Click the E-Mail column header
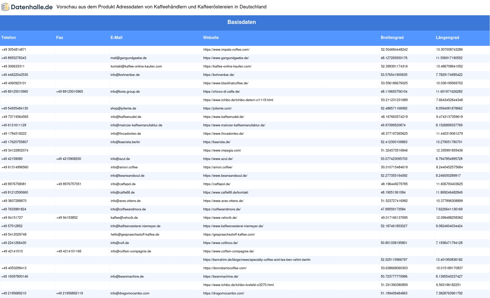This screenshot has height=298, width=490. (116, 37)
